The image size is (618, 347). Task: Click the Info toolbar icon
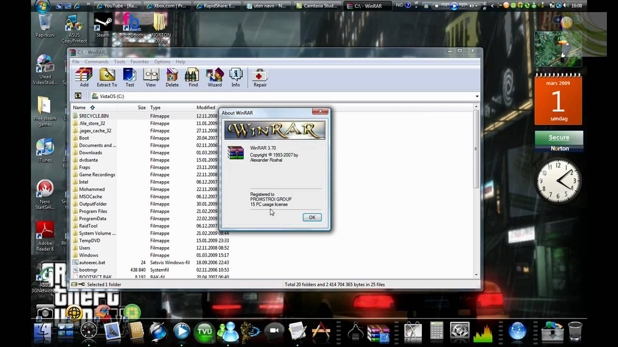point(236,78)
